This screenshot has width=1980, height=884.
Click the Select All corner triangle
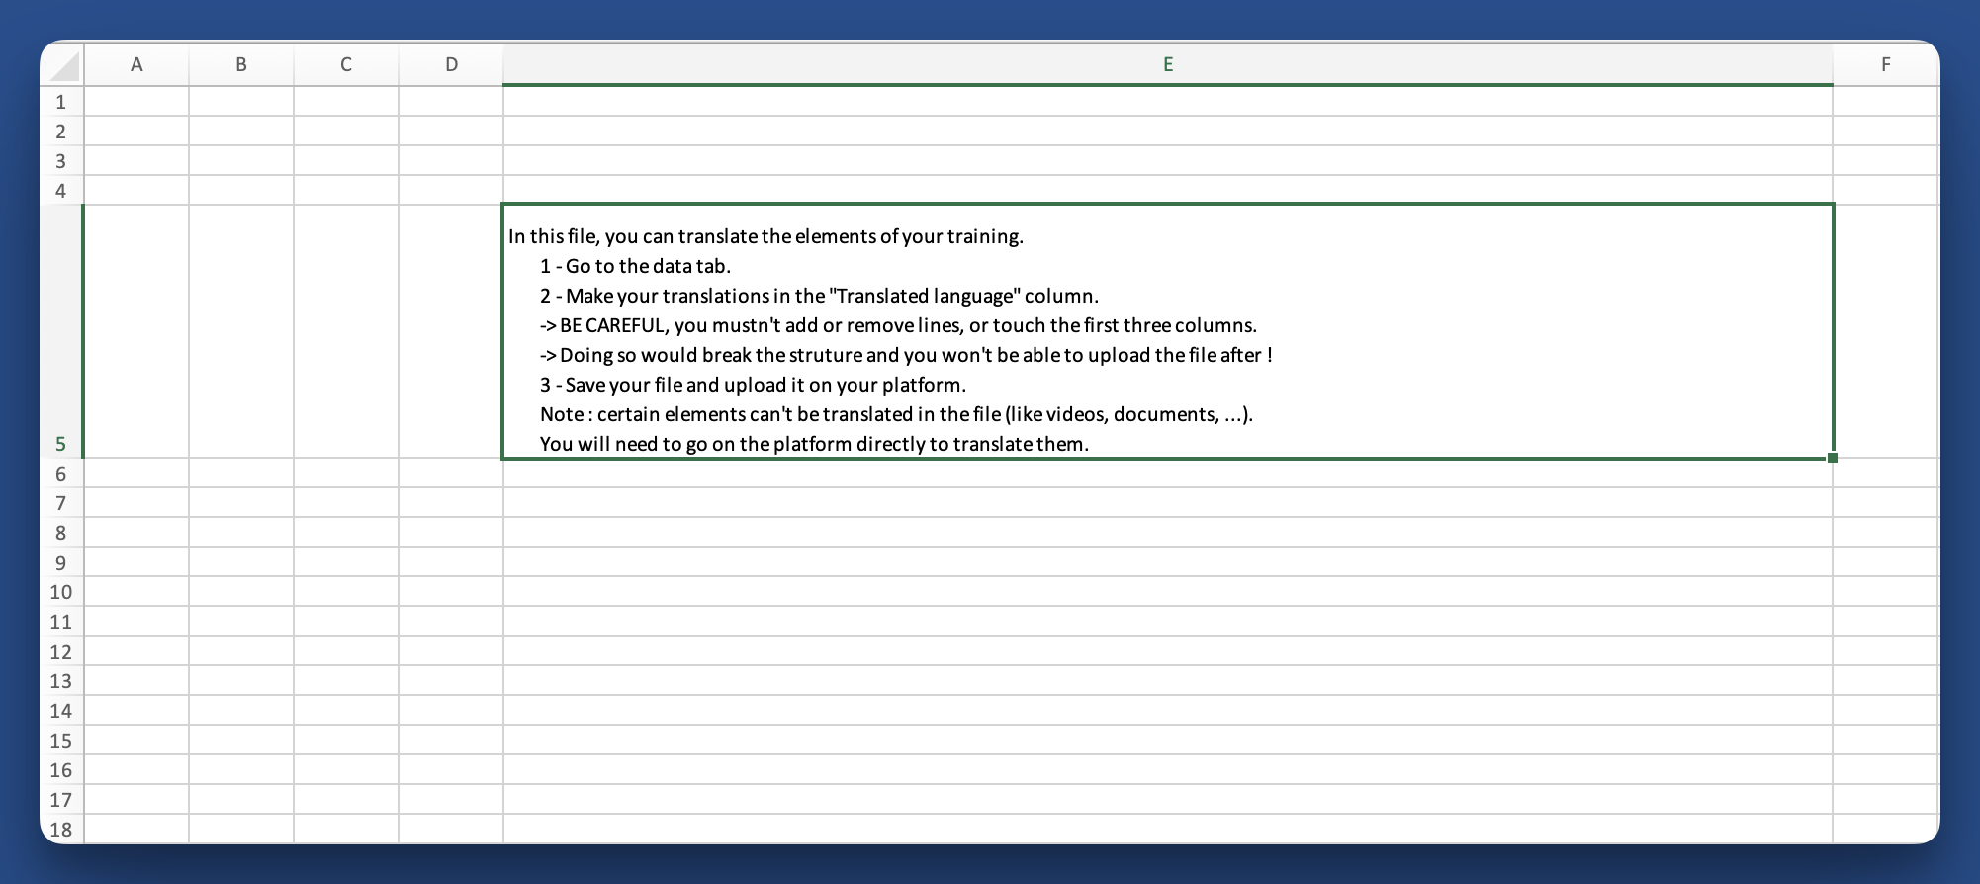[62, 64]
